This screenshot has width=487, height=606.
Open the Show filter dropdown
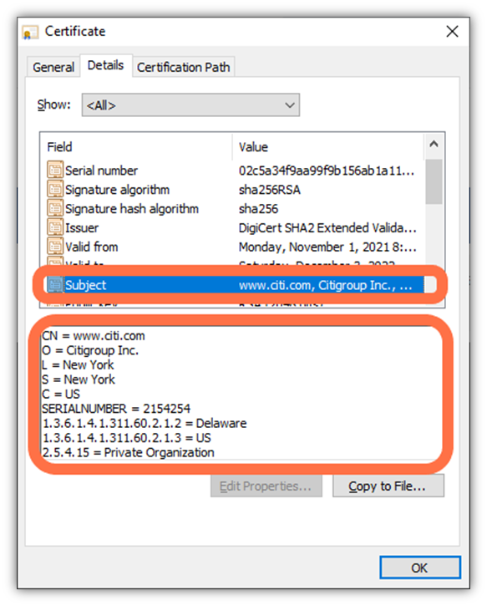point(190,104)
